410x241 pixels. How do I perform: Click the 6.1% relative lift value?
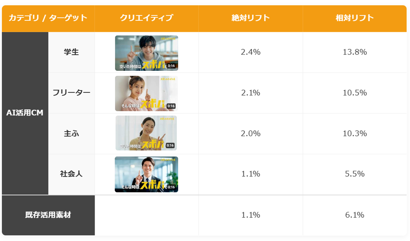[x=355, y=215]
